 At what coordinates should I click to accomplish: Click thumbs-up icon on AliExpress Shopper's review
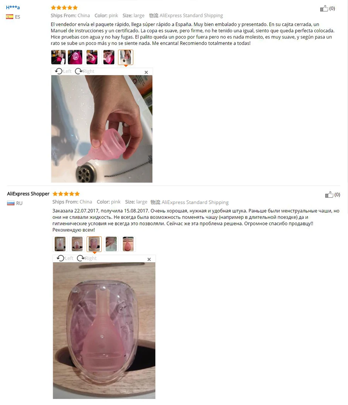(x=329, y=195)
